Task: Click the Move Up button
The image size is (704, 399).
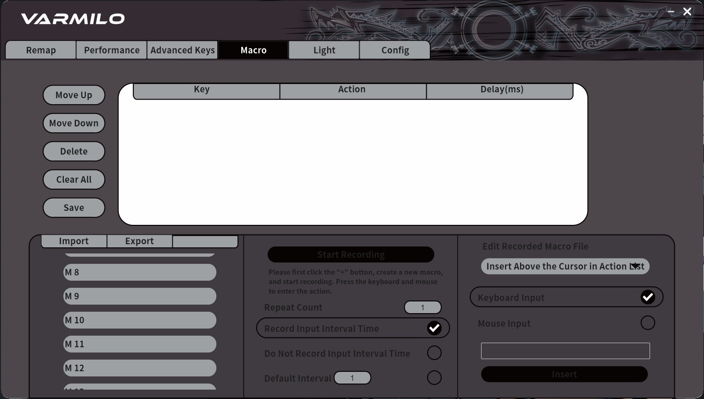Action: pyautogui.click(x=74, y=95)
